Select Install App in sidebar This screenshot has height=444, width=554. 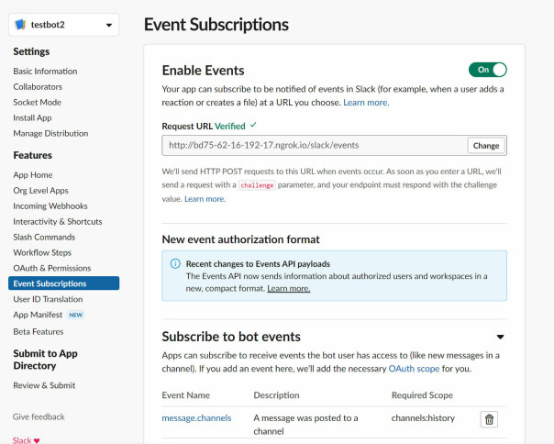click(32, 117)
